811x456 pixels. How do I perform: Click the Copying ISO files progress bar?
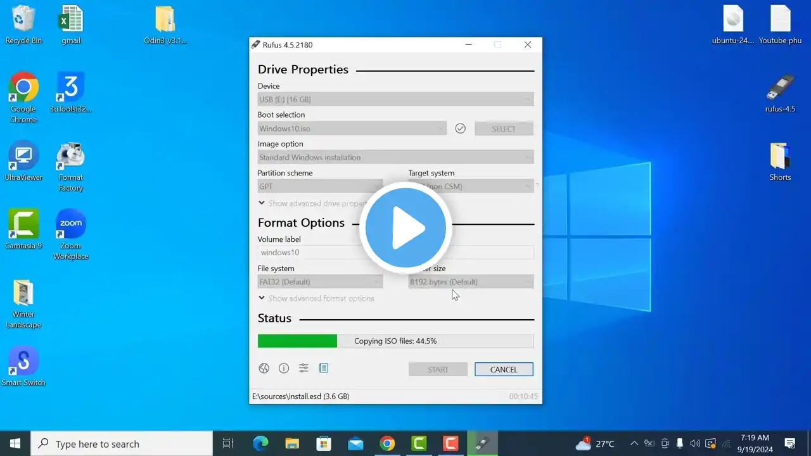(395, 341)
